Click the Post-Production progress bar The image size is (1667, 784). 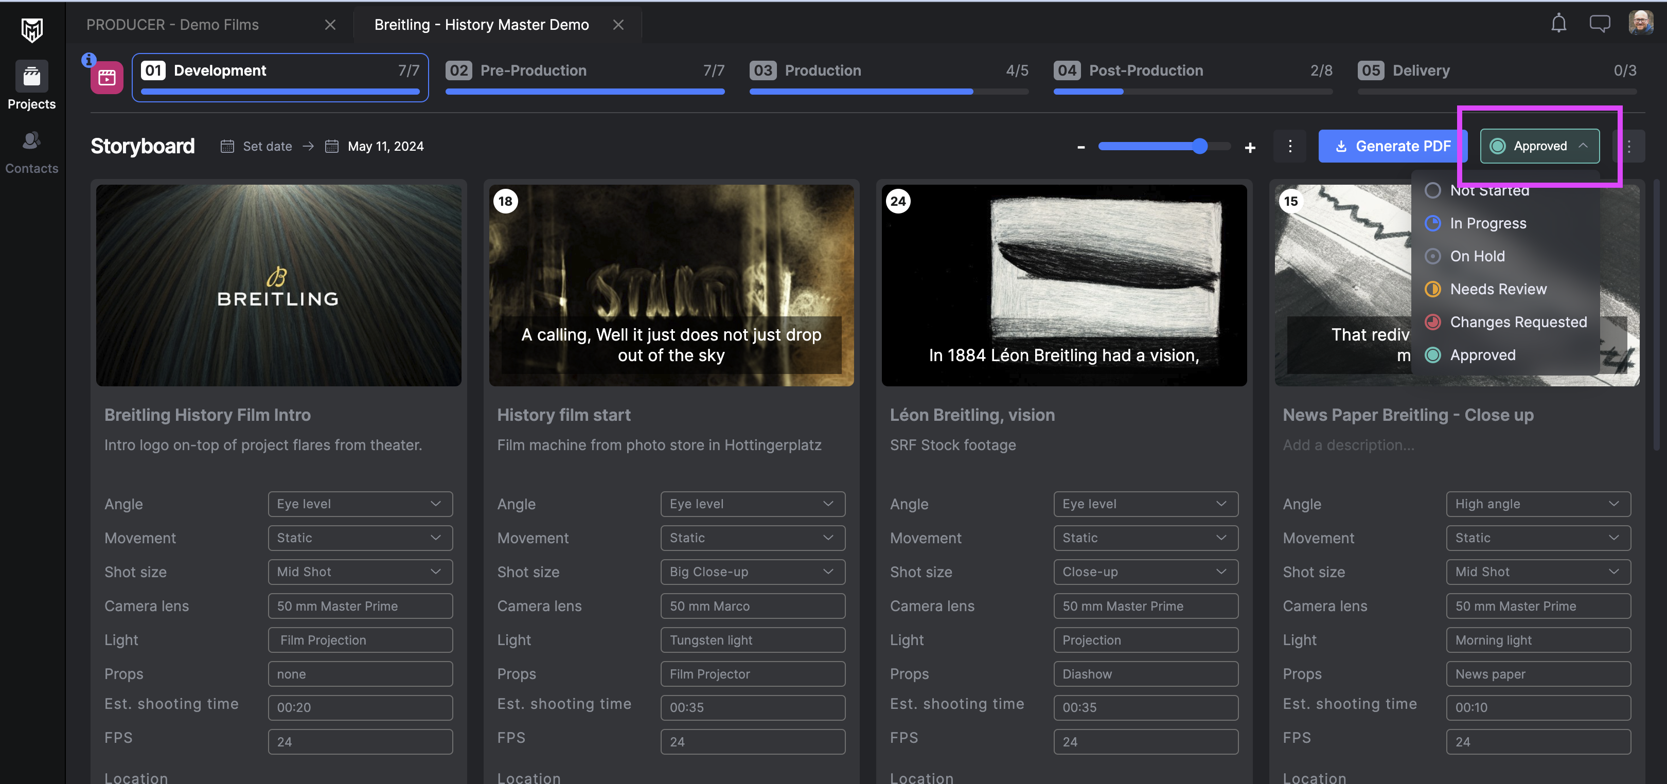[1193, 92]
